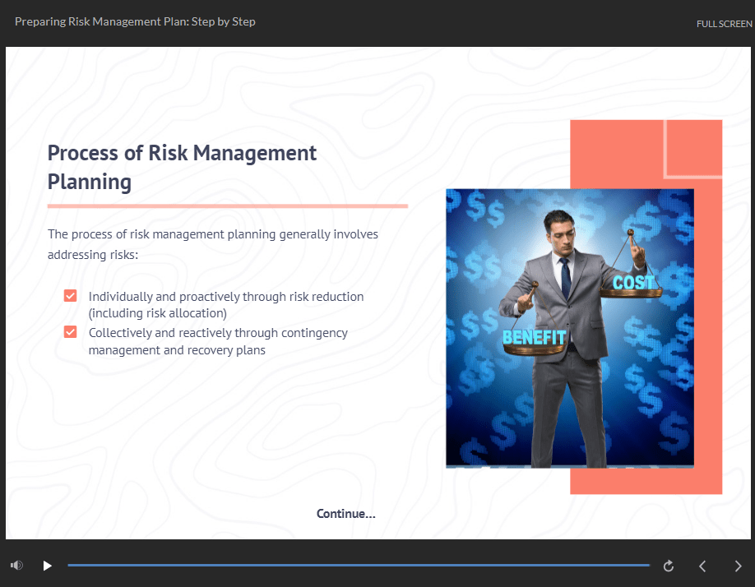Open FULL SCREEN mode
The height and width of the screenshot is (587, 755).
724,24
